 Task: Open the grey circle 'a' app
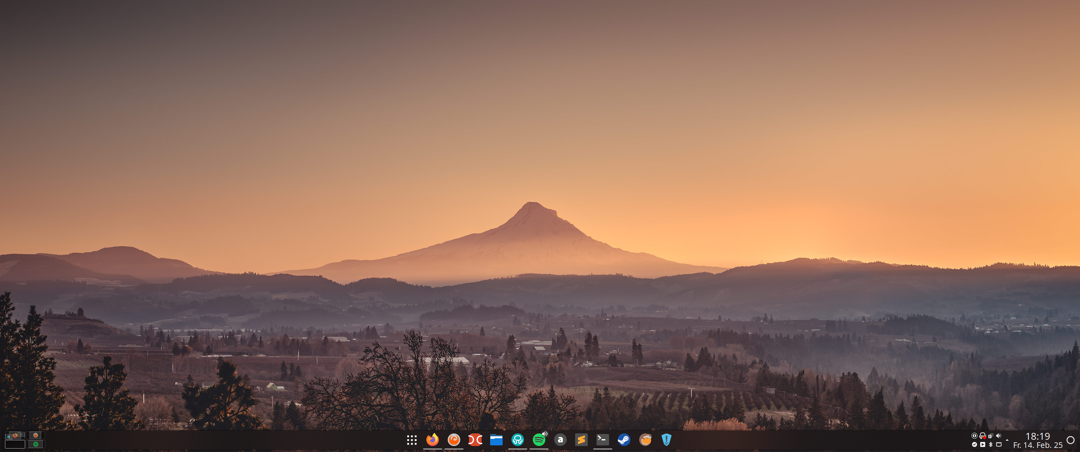coord(560,440)
